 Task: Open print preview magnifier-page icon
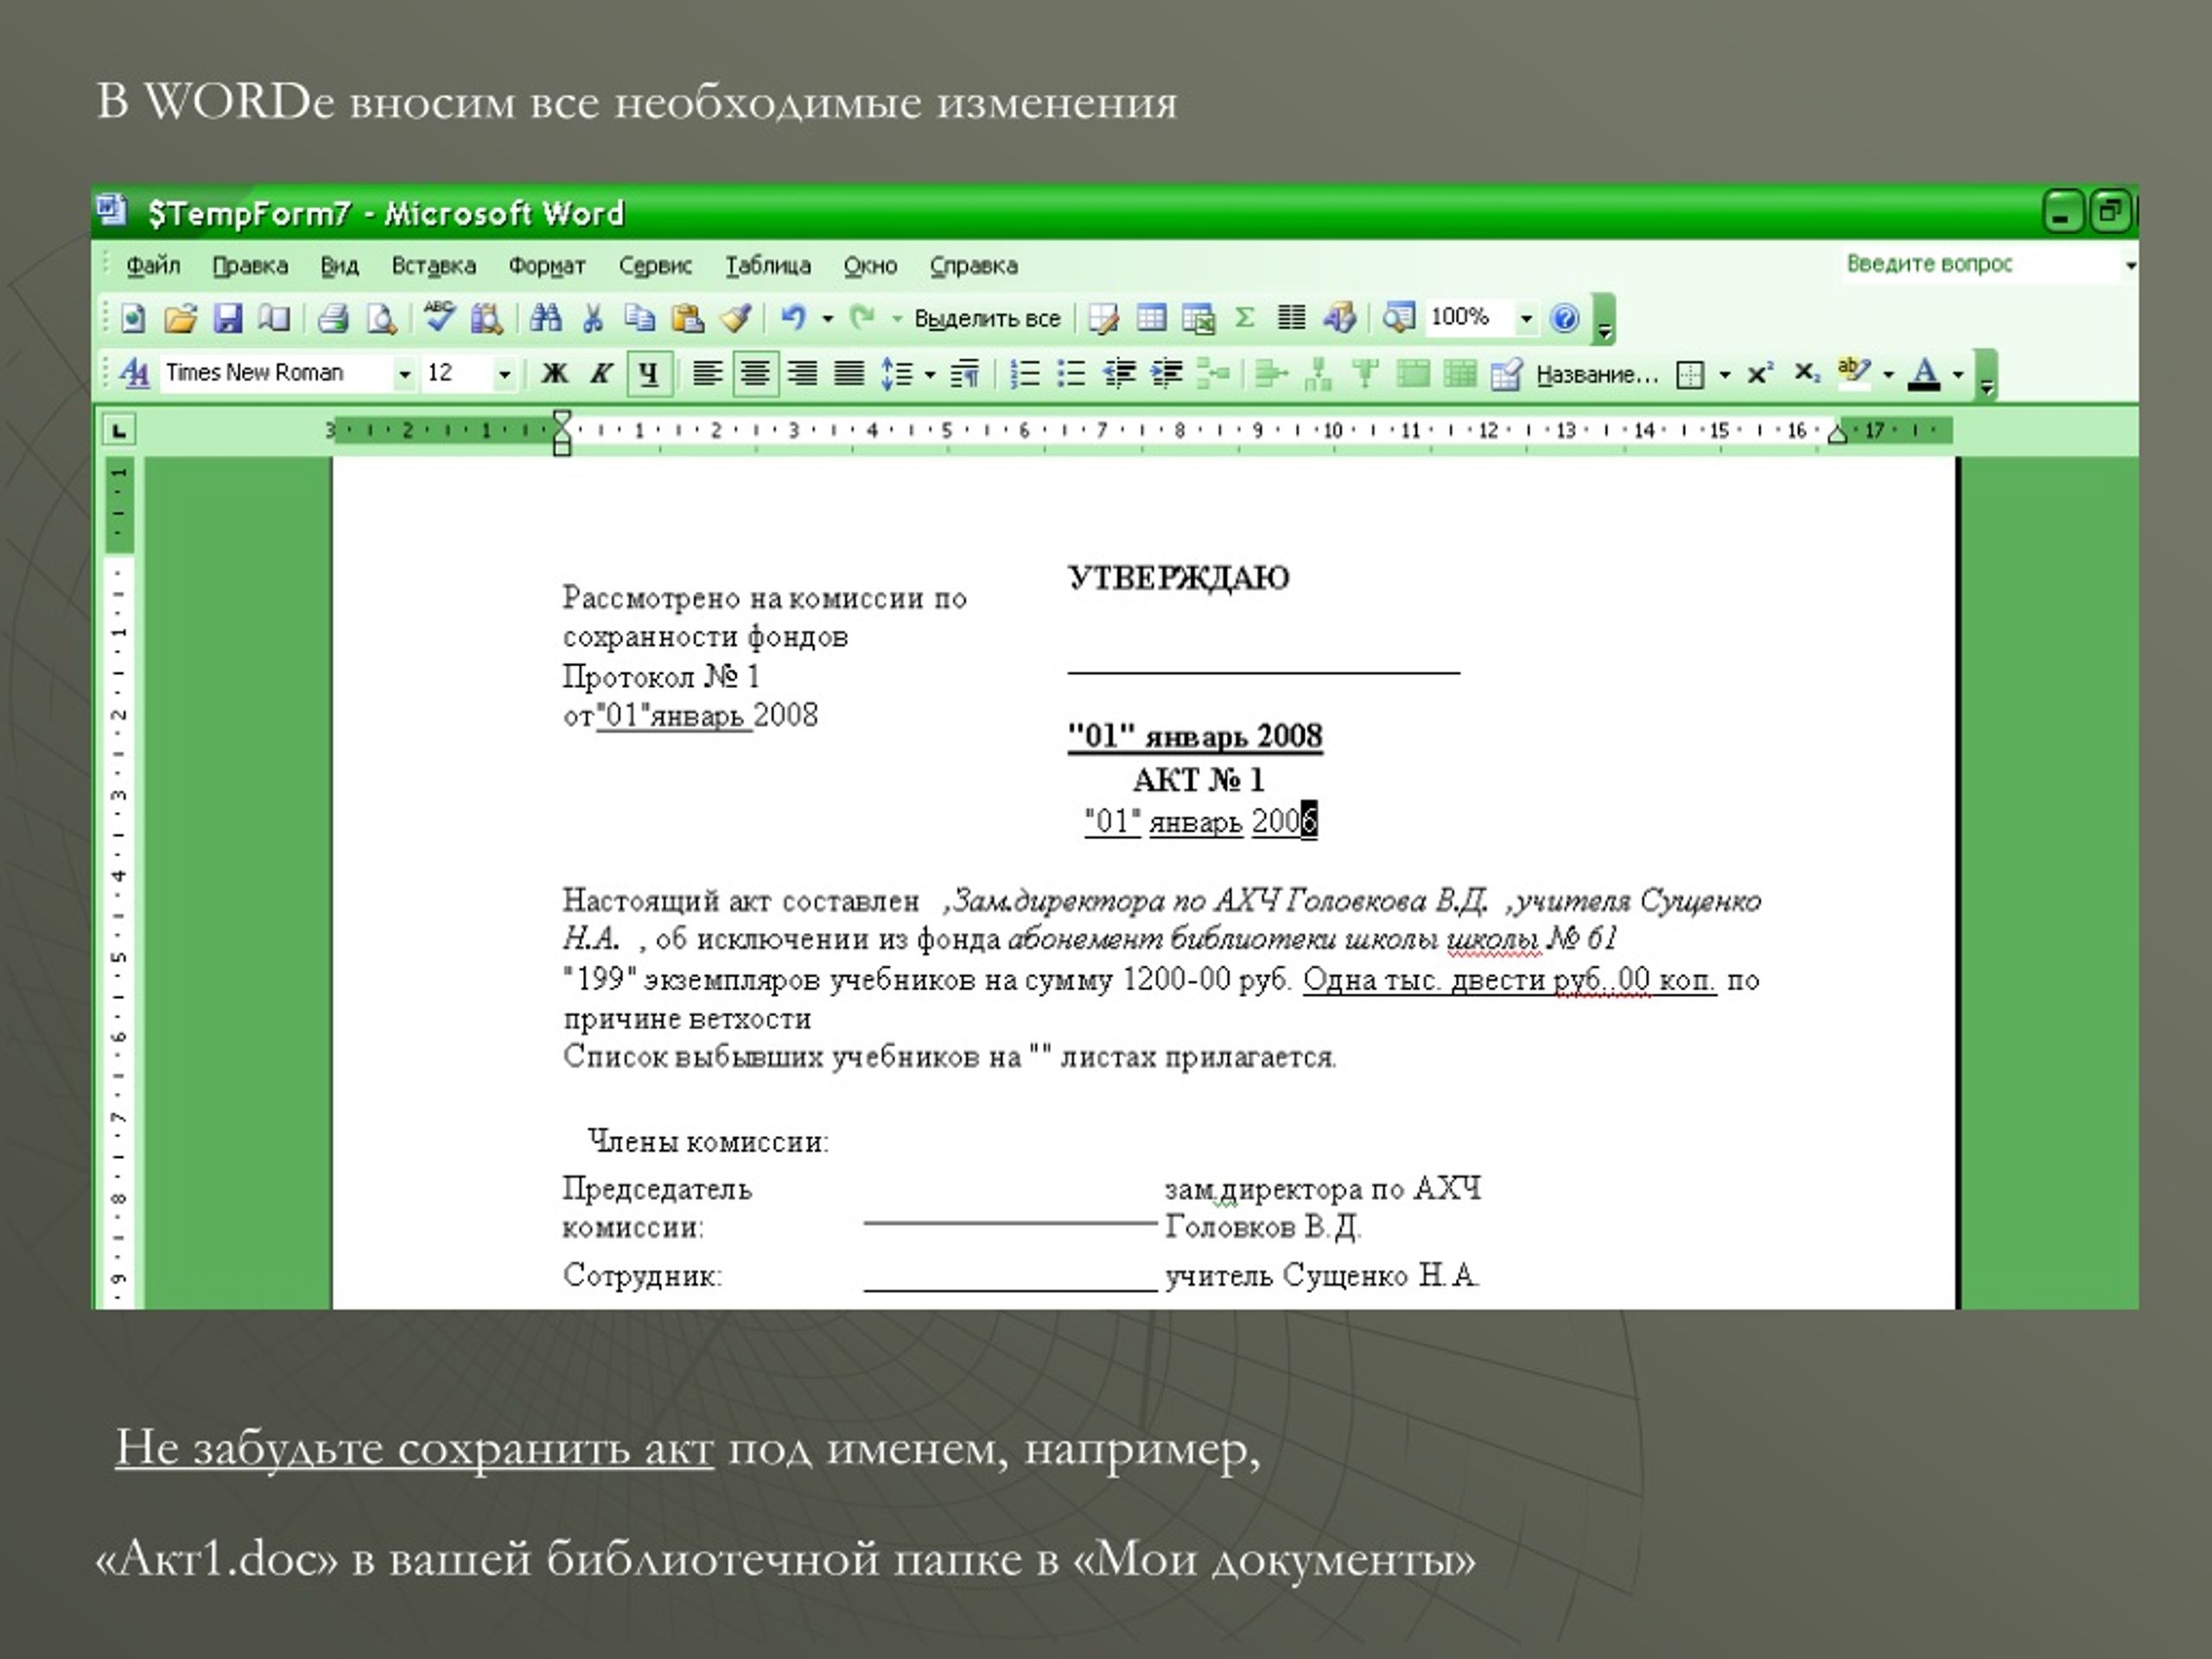pos(381,319)
